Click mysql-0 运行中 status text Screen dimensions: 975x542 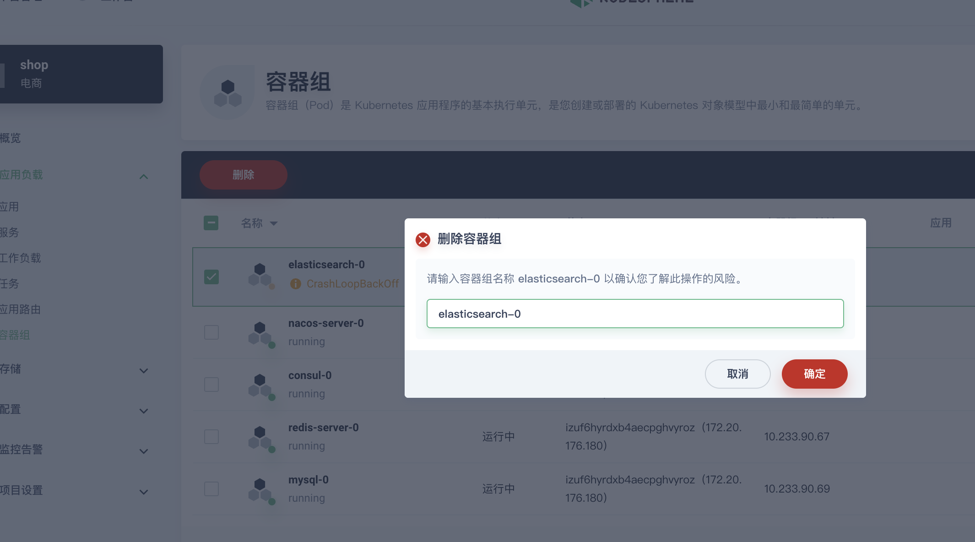498,489
